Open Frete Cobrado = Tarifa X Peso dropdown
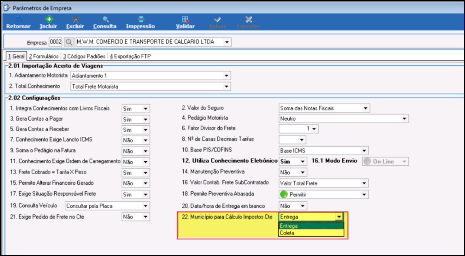 click(x=146, y=173)
